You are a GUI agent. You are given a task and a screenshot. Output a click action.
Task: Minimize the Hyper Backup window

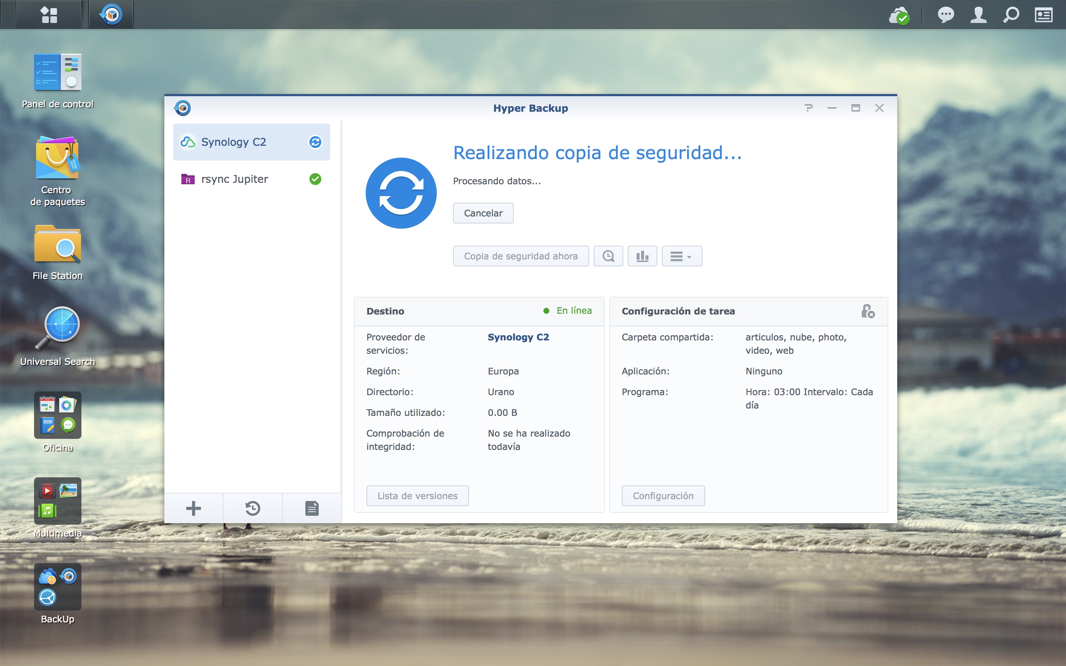point(832,108)
